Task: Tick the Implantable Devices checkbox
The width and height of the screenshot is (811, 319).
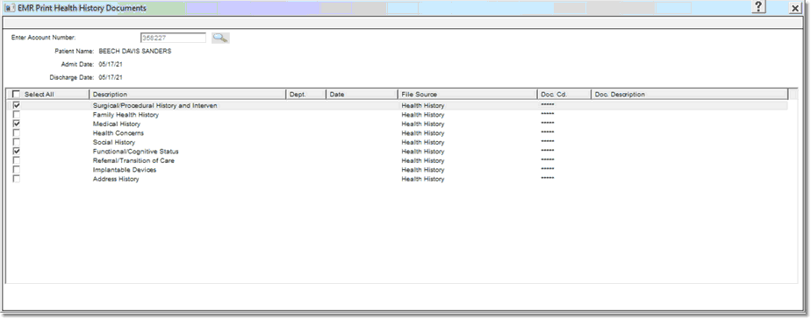Action: pos(17,170)
